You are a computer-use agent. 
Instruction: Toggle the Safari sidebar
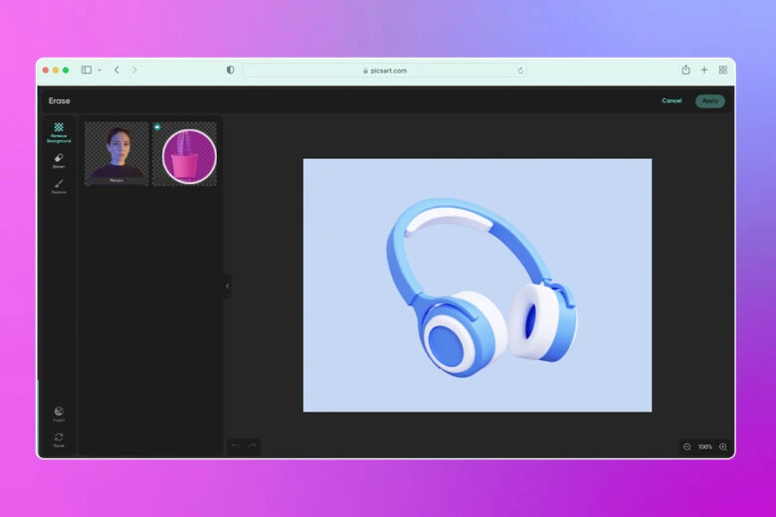pyautogui.click(x=87, y=71)
